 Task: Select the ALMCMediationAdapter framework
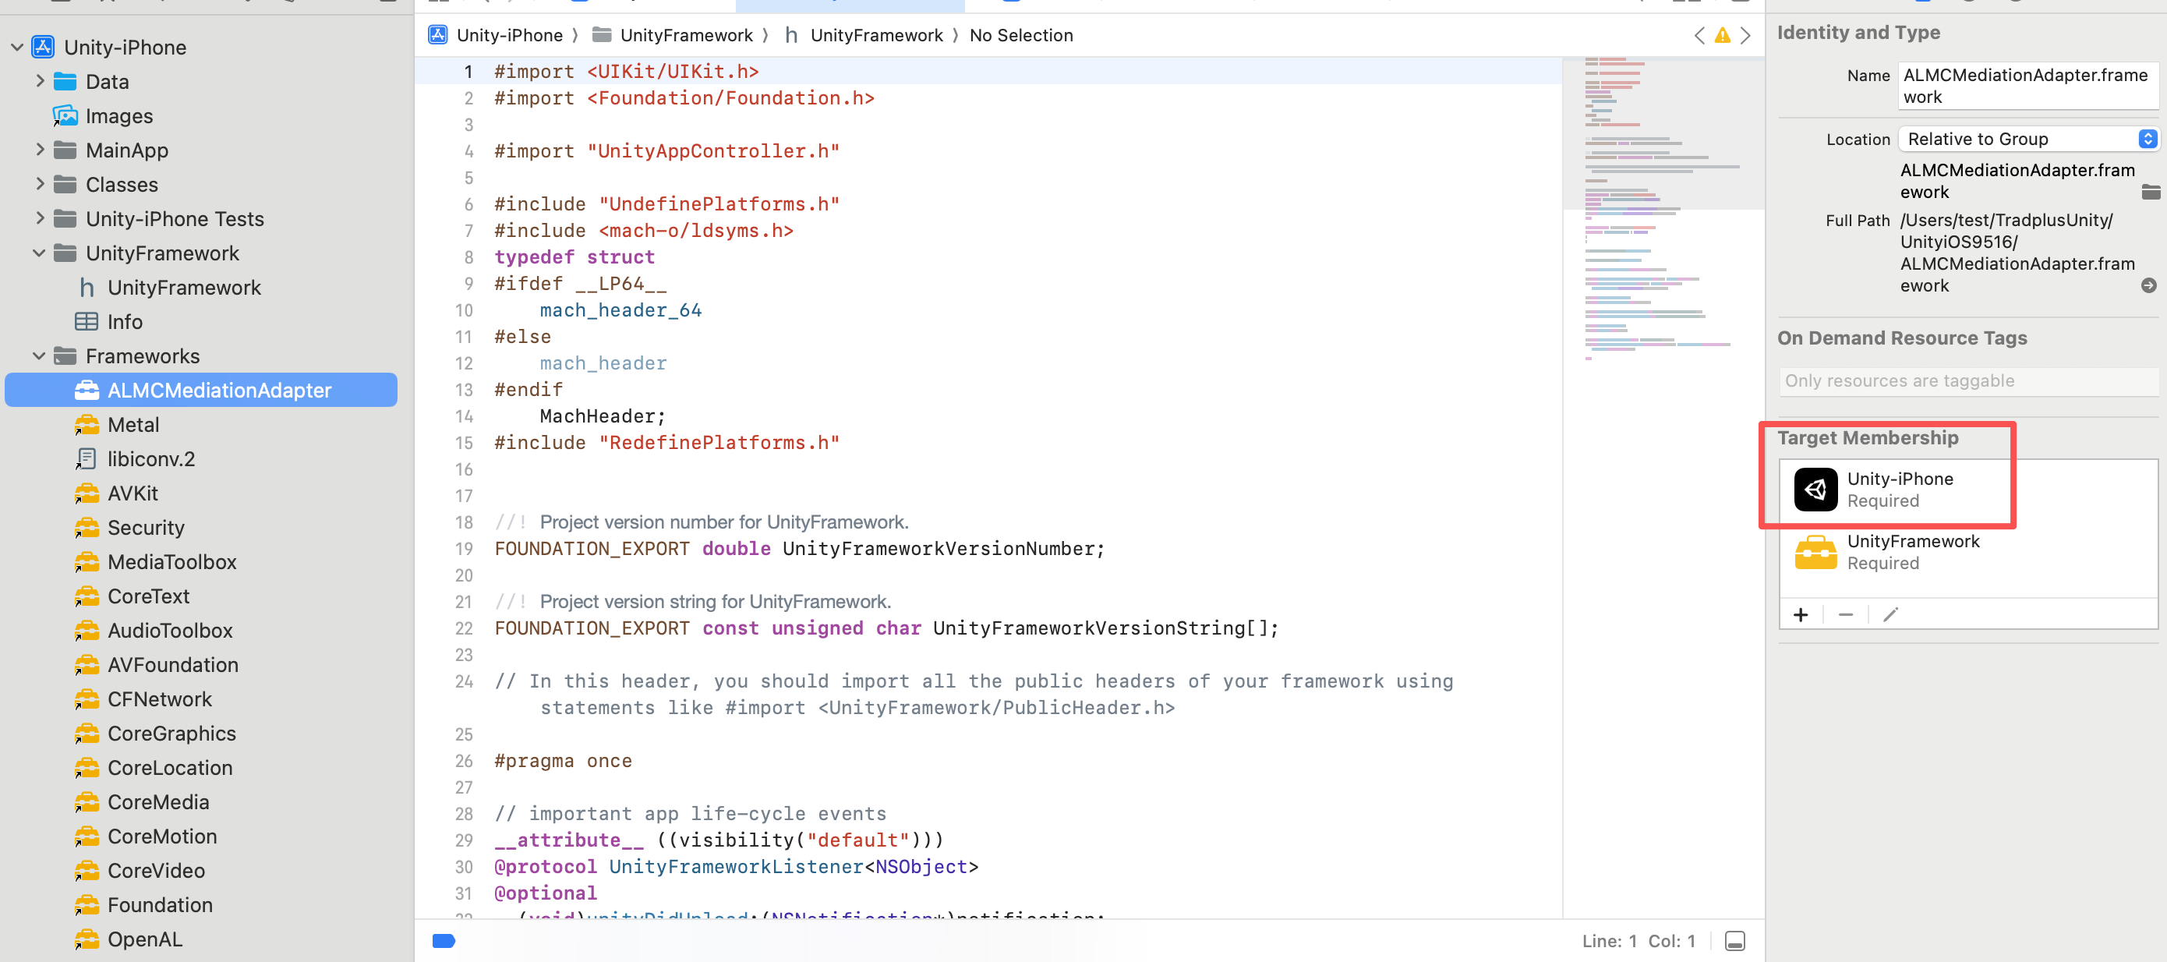click(201, 390)
